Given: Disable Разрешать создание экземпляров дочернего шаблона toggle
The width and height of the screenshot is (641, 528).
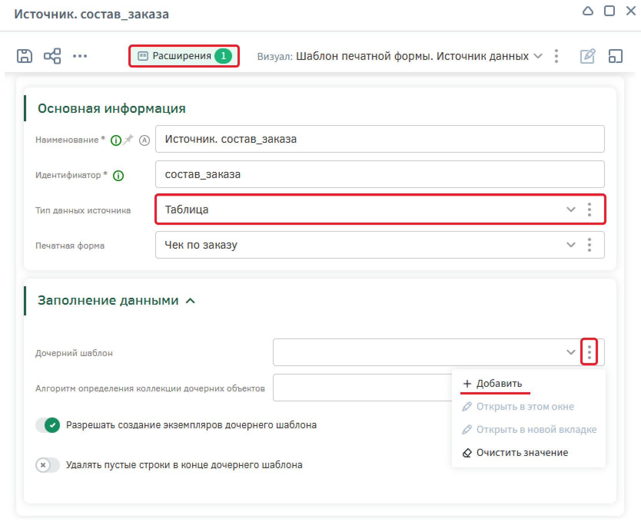Looking at the screenshot, I should click(x=48, y=425).
